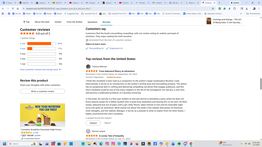Open Spotify from the taskbar
The image size is (262, 147).
[x=179, y=144]
